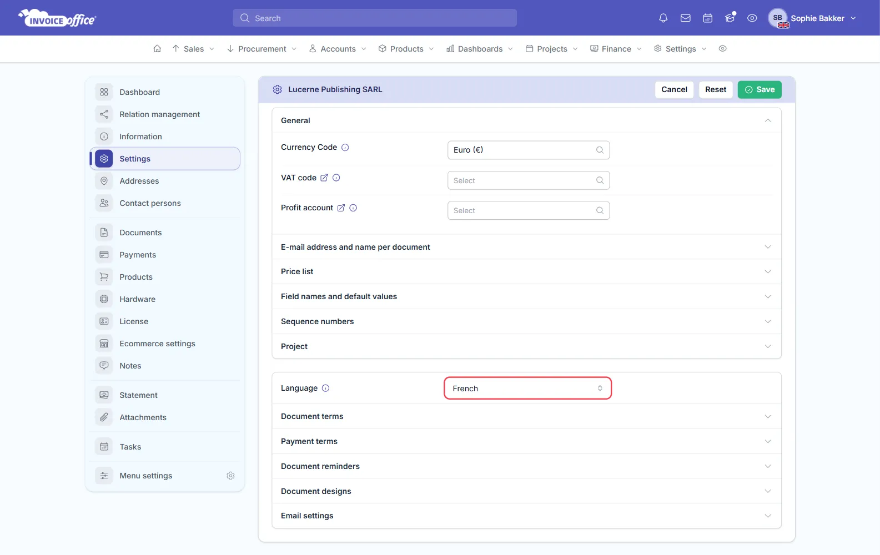This screenshot has height=555, width=880.
Task: Click the Reset button
Action: coord(716,89)
